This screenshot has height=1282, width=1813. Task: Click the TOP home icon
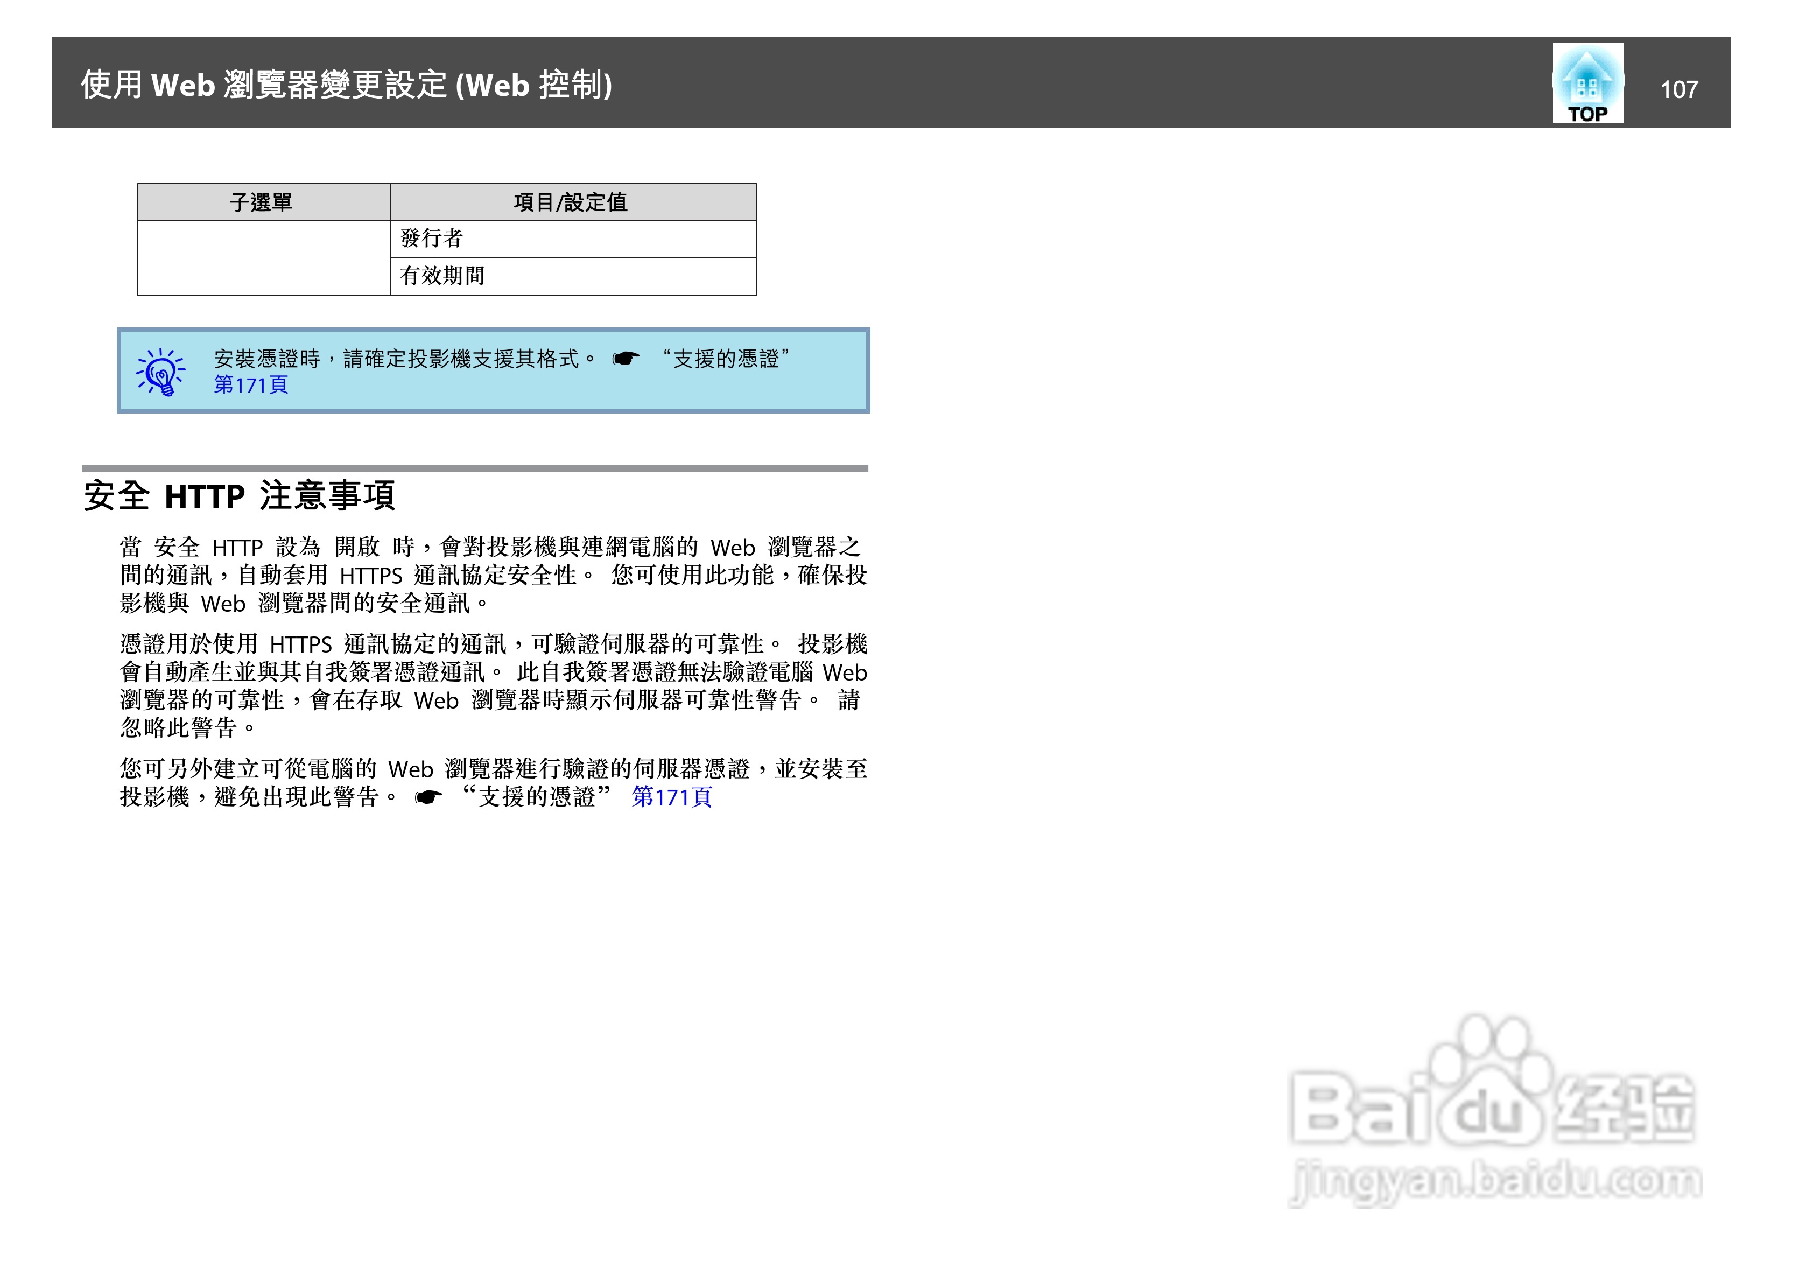(x=1588, y=83)
